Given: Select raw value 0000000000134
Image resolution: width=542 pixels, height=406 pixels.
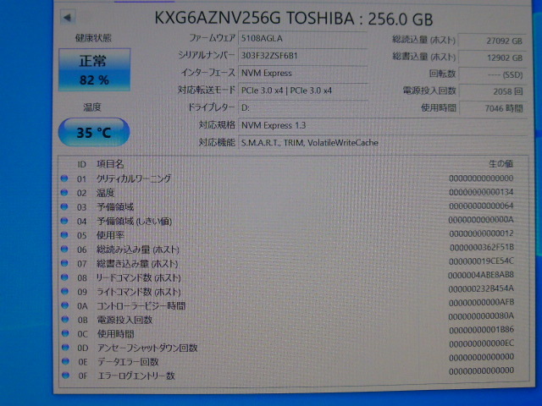Looking at the screenshot, I should point(481,192).
